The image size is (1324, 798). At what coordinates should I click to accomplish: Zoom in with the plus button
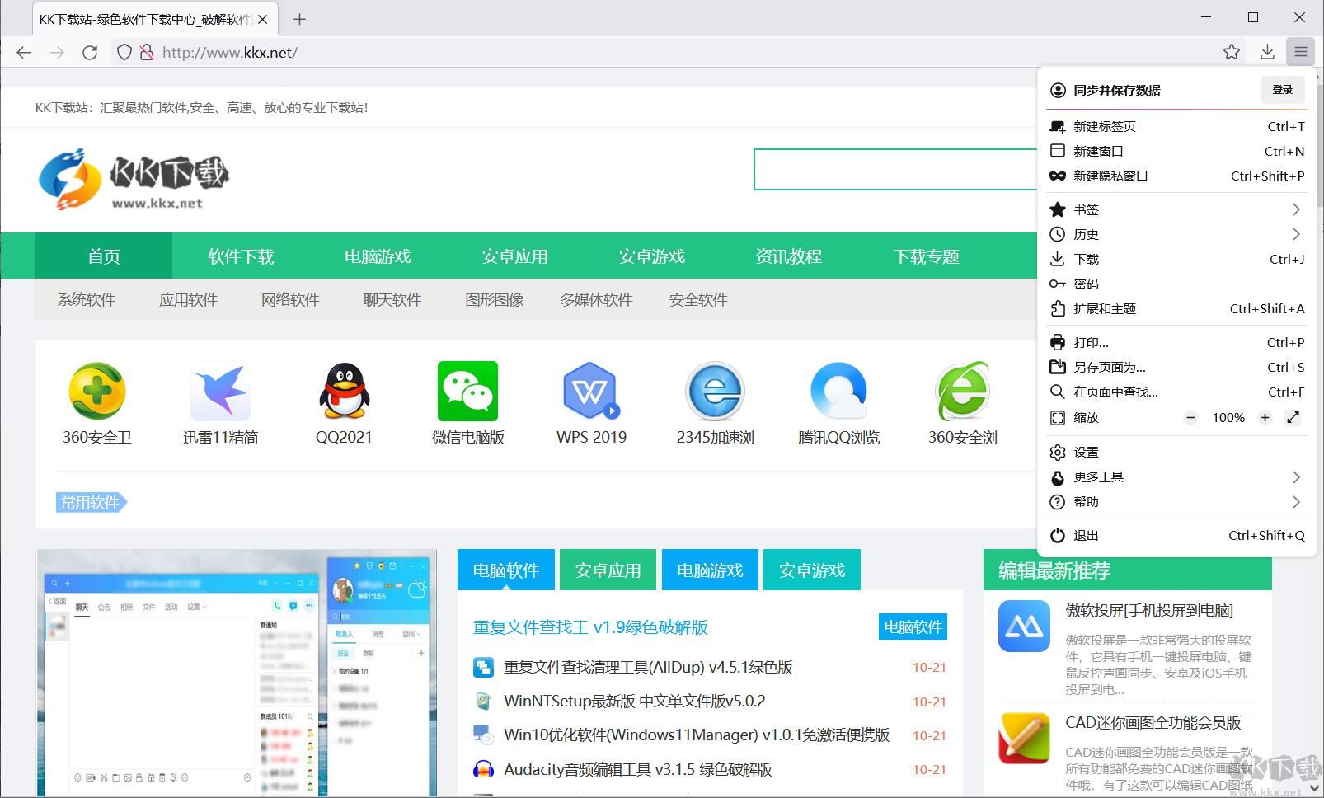pos(1265,418)
